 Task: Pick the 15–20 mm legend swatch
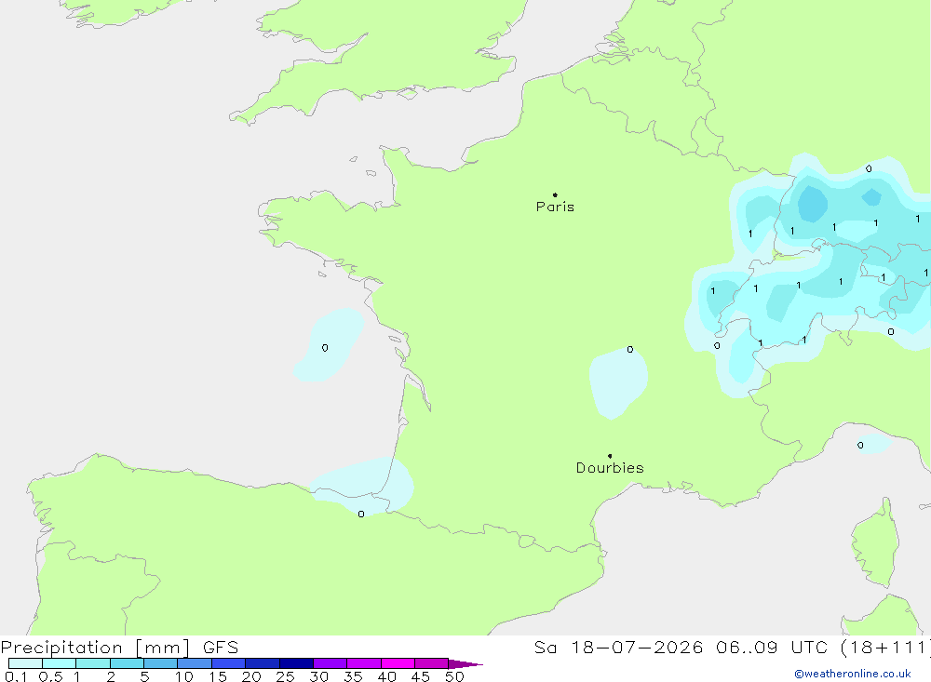pyautogui.click(x=229, y=663)
